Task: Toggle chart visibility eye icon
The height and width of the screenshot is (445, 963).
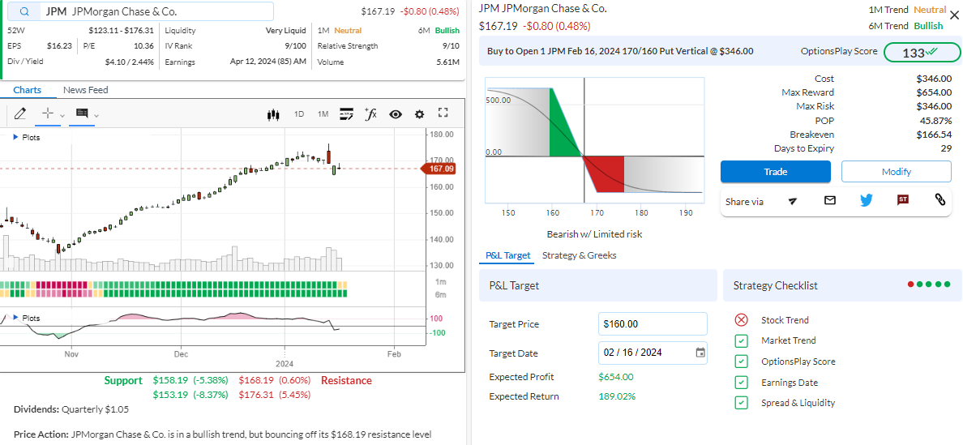Action: [x=396, y=114]
